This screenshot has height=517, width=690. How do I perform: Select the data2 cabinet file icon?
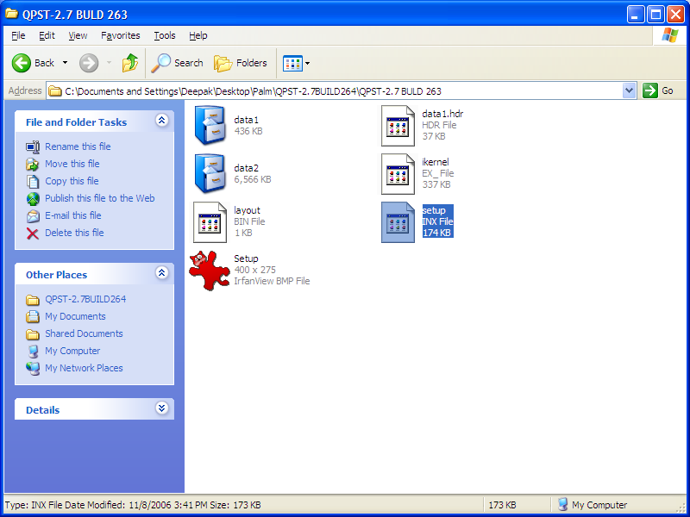coord(210,174)
